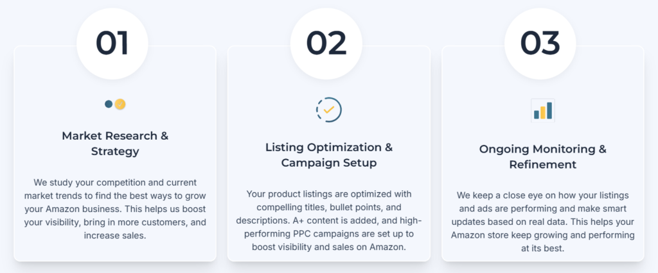The image size is (658, 273).
Task: Click the dashed circle checkmark icon
Action: [328, 110]
